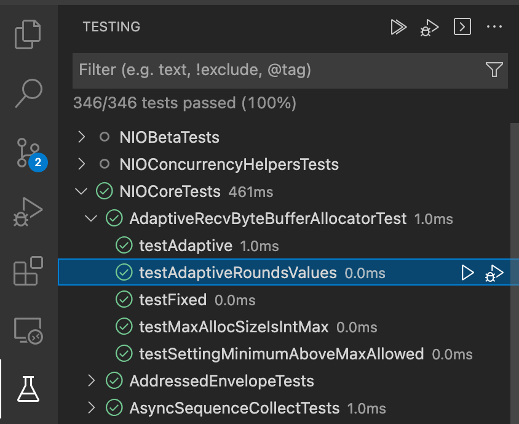The height and width of the screenshot is (424, 519).
Task: Debug all tests from the Testing toolbar
Action: [429, 27]
